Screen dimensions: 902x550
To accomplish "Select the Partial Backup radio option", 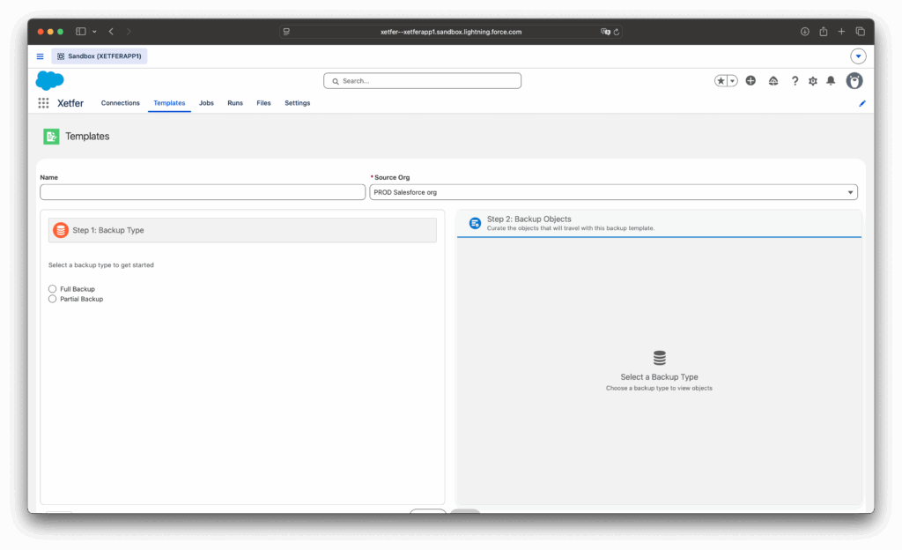I will tap(52, 299).
